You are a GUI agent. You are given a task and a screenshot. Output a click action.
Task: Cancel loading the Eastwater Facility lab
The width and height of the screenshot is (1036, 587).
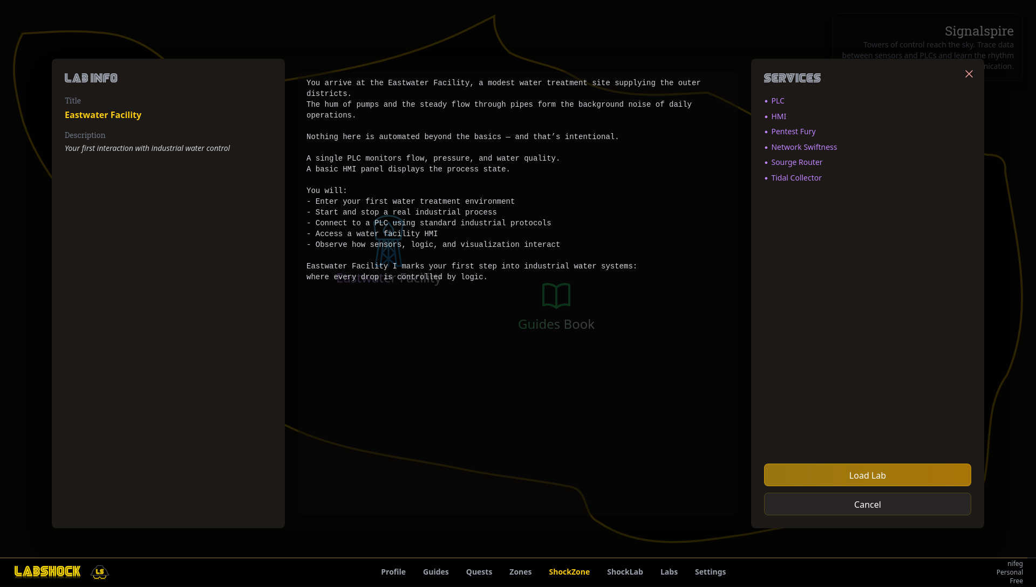pyautogui.click(x=867, y=504)
